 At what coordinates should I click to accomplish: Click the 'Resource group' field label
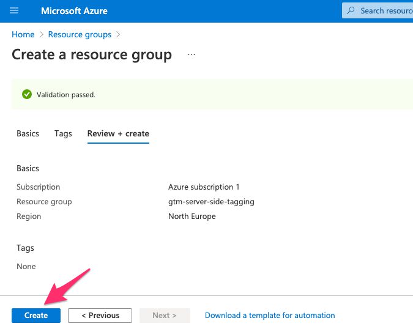(44, 202)
